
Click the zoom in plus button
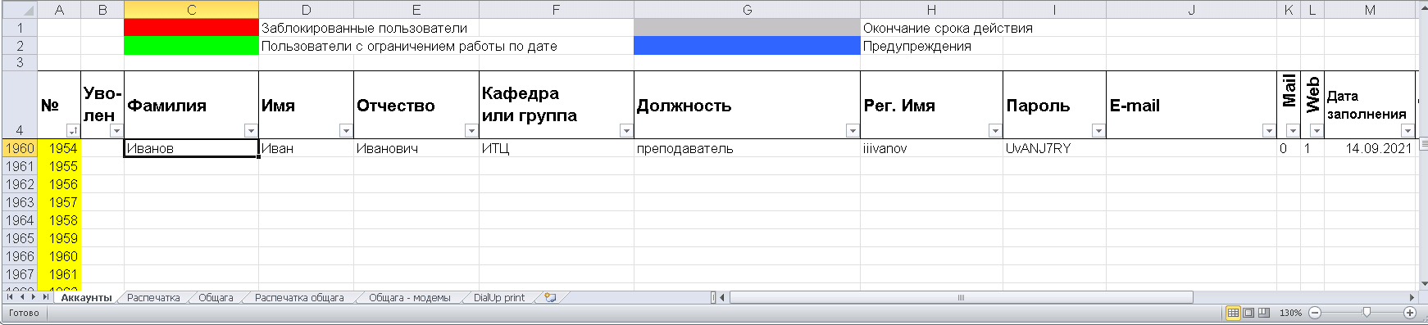pyautogui.click(x=1410, y=313)
